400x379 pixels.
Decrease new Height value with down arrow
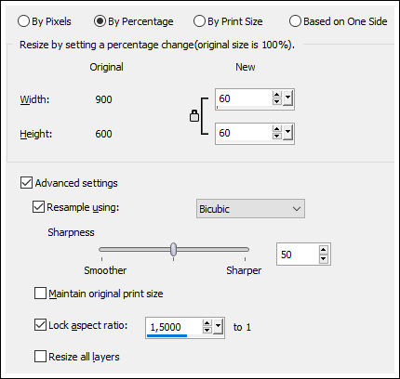(277, 136)
